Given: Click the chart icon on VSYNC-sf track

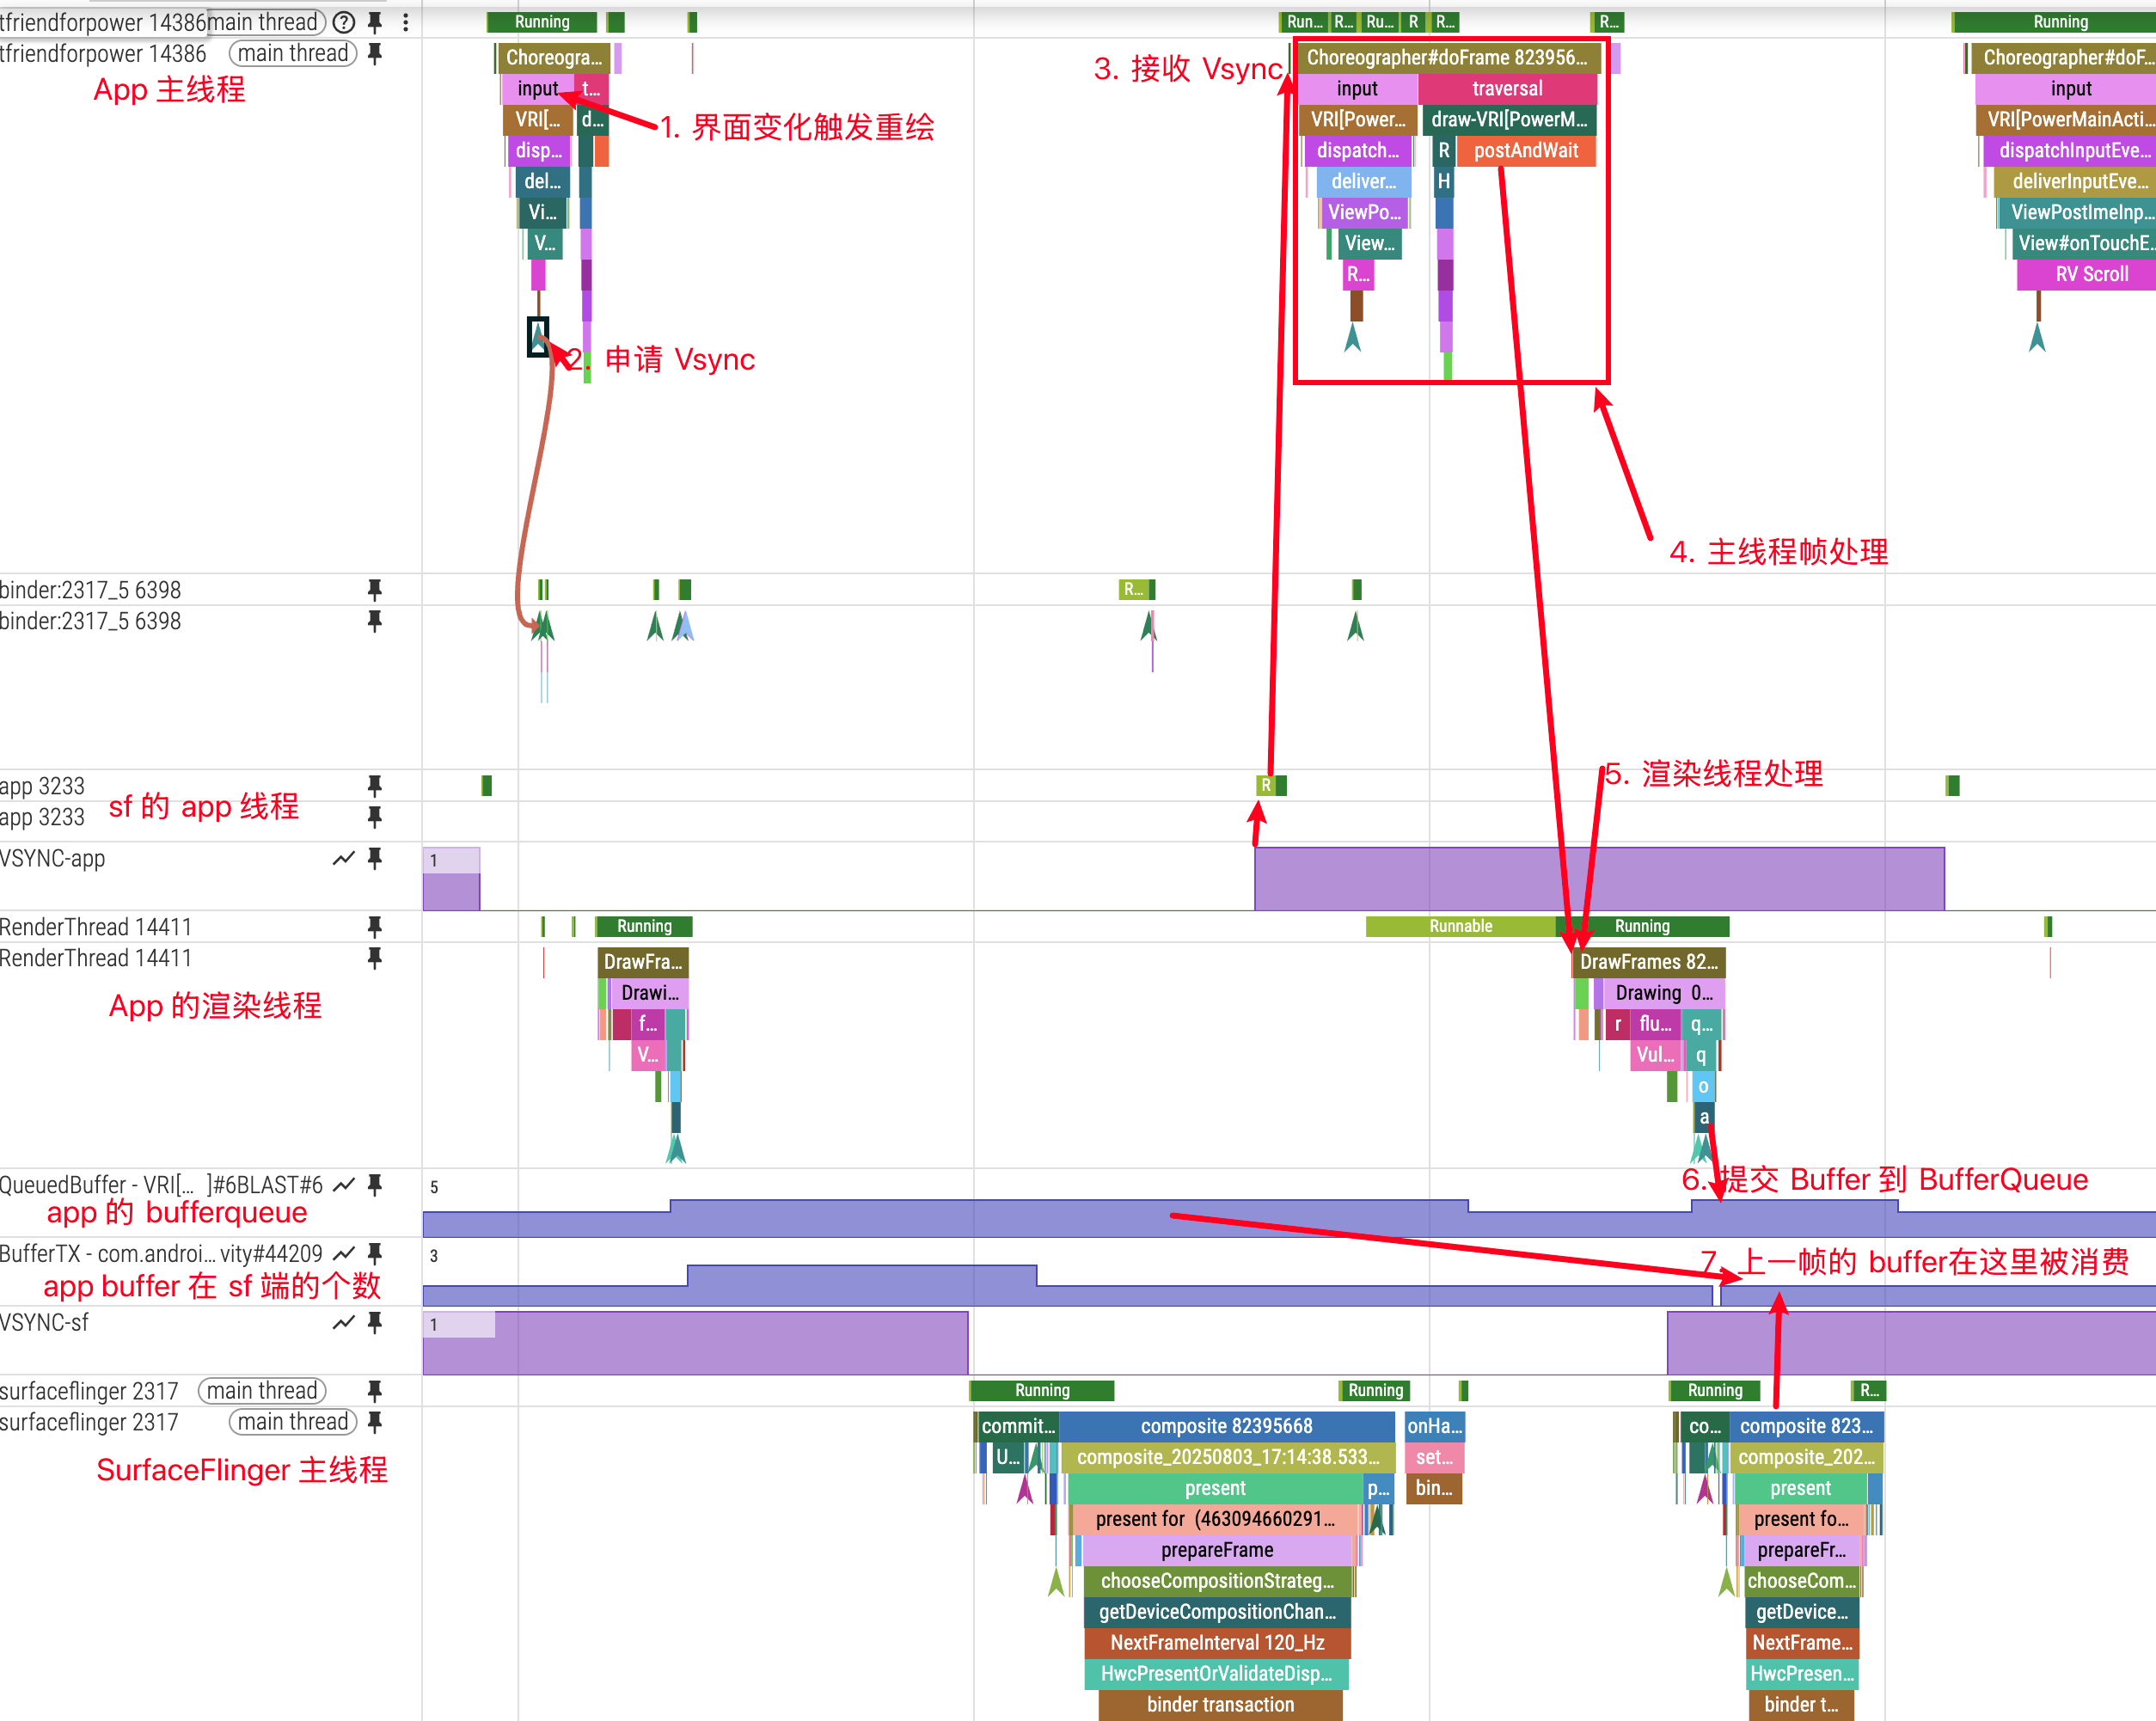Looking at the screenshot, I should pyautogui.click(x=344, y=1322).
